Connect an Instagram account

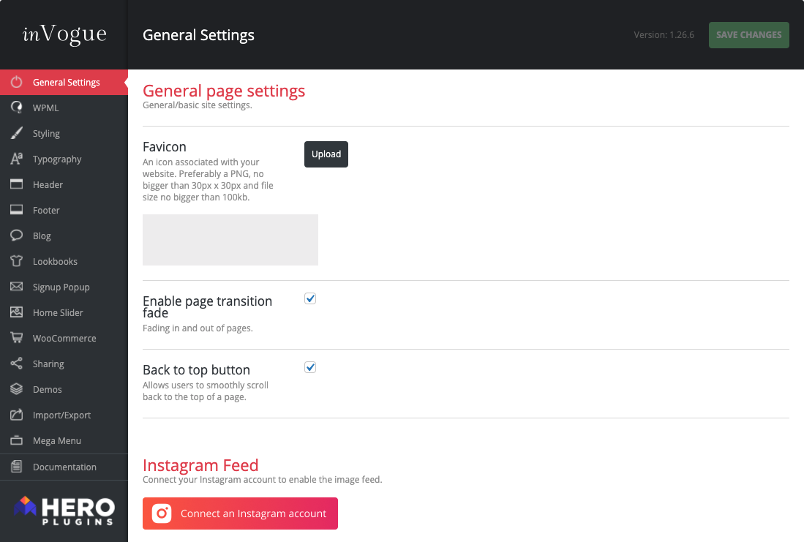pos(240,513)
